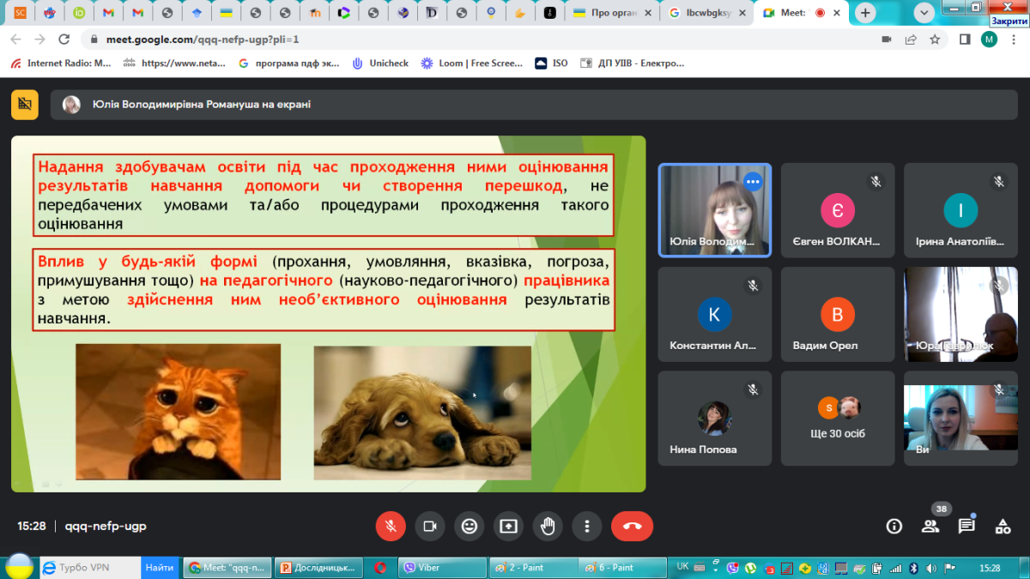Expand the Chrome tab search chevron
Screen dimensions: 1030x579
click(924, 13)
